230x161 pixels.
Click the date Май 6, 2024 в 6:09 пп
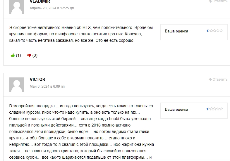click(x=47, y=86)
